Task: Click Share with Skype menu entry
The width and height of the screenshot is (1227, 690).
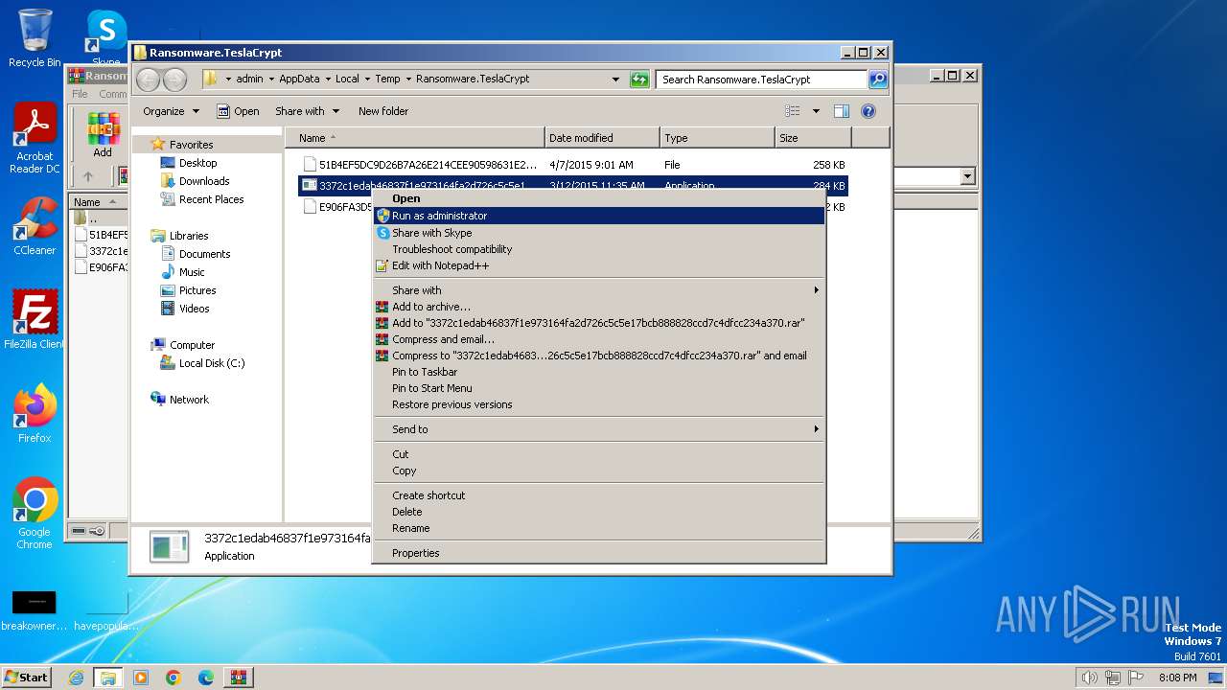Action: 598,233
